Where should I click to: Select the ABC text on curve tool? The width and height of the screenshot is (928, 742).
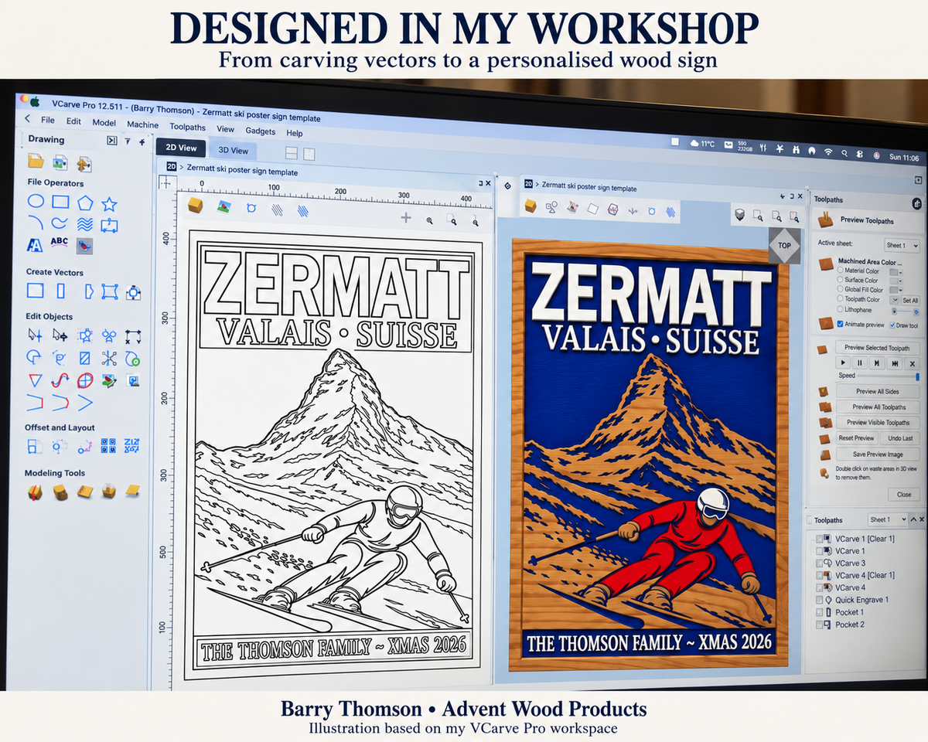tap(60, 244)
